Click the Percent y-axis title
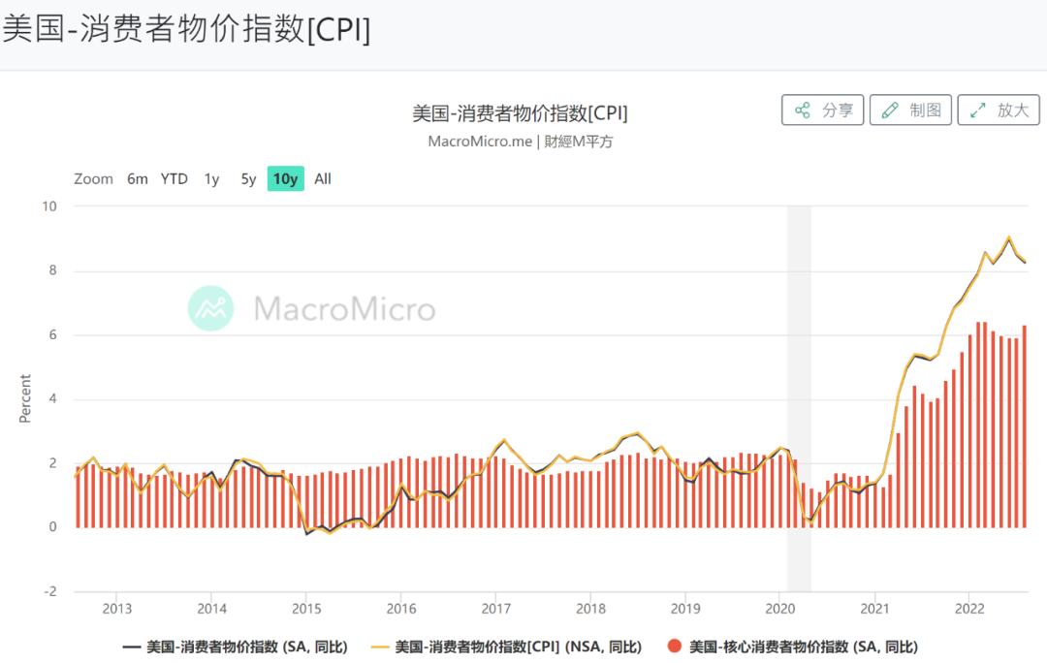The image size is (1047, 663). click(24, 398)
